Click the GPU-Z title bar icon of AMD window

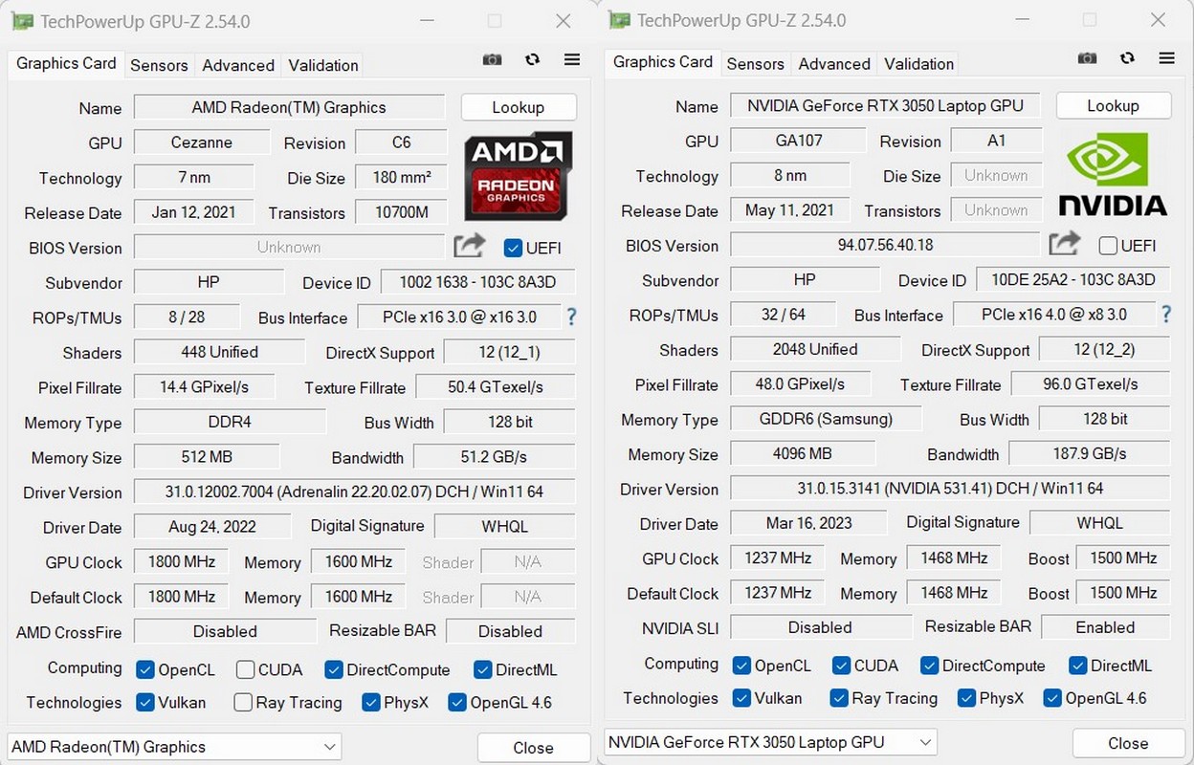pyautogui.click(x=24, y=21)
